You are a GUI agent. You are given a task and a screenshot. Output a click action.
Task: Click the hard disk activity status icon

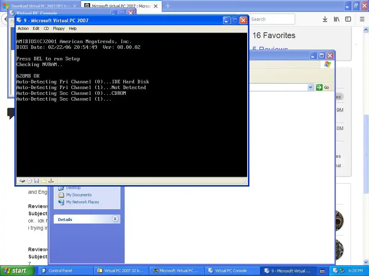[x=22, y=181]
